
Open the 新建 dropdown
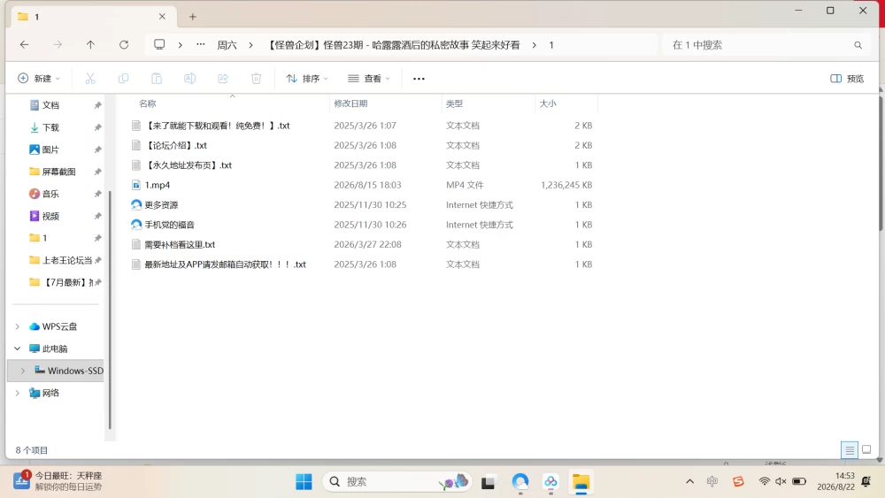tap(39, 79)
